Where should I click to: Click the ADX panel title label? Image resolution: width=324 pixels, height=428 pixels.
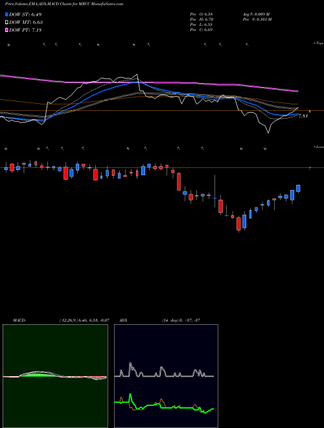[124, 320]
